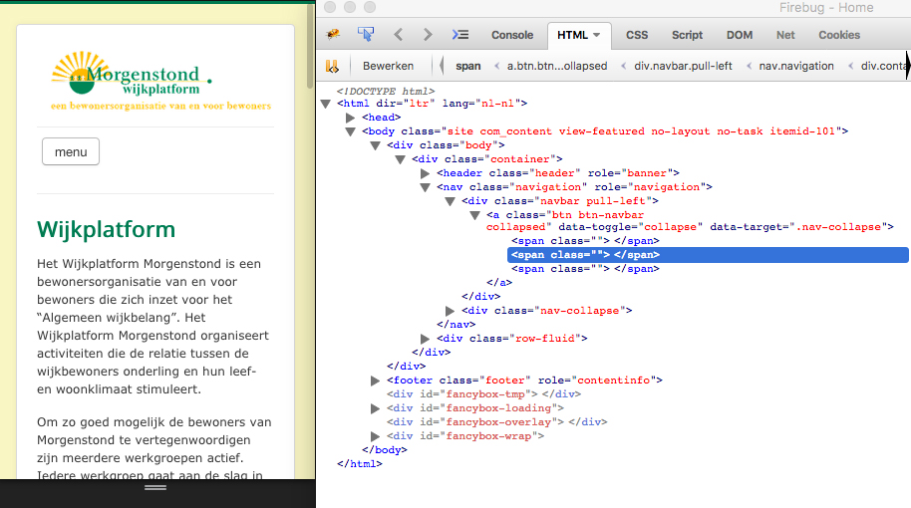The height and width of the screenshot is (508, 911).
Task: Collapse the a class btn btn-navbar node
Action: coord(475,215)
